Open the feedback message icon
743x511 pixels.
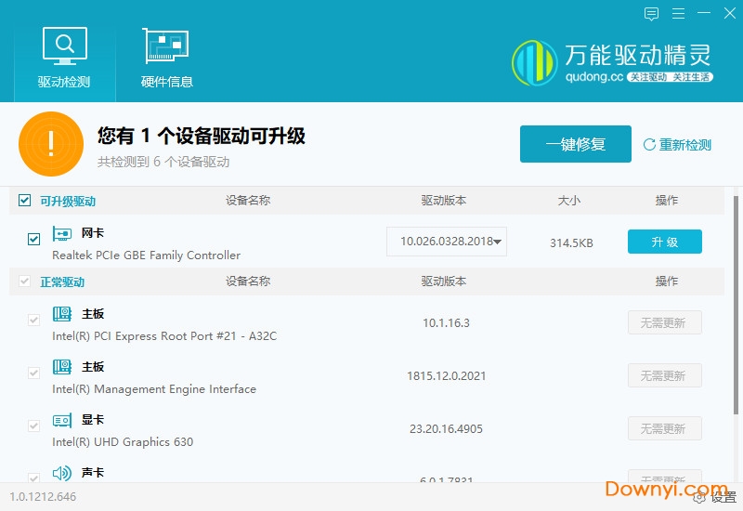tap(651, 14)
